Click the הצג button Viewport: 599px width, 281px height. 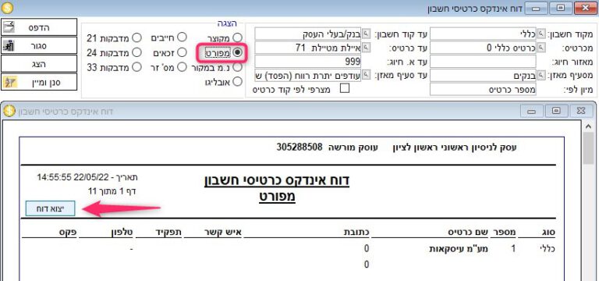click(x=39, y=64)
